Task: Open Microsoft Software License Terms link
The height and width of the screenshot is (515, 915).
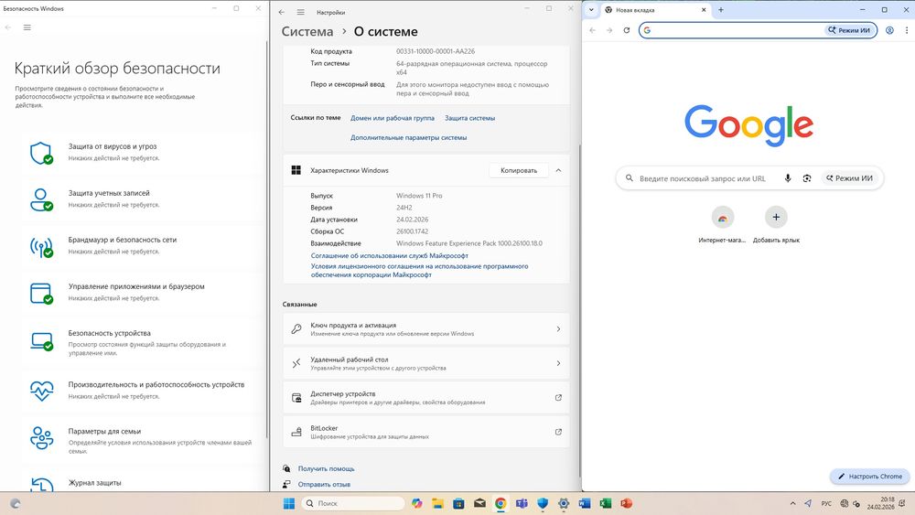Action: coord(419,271)
